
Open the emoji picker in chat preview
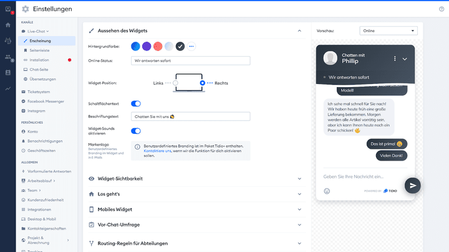coord(327,190)
